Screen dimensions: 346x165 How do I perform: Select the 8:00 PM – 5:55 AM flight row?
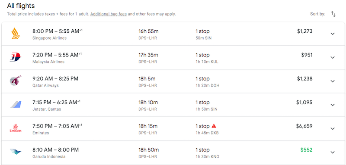click(x=173, y=34)
